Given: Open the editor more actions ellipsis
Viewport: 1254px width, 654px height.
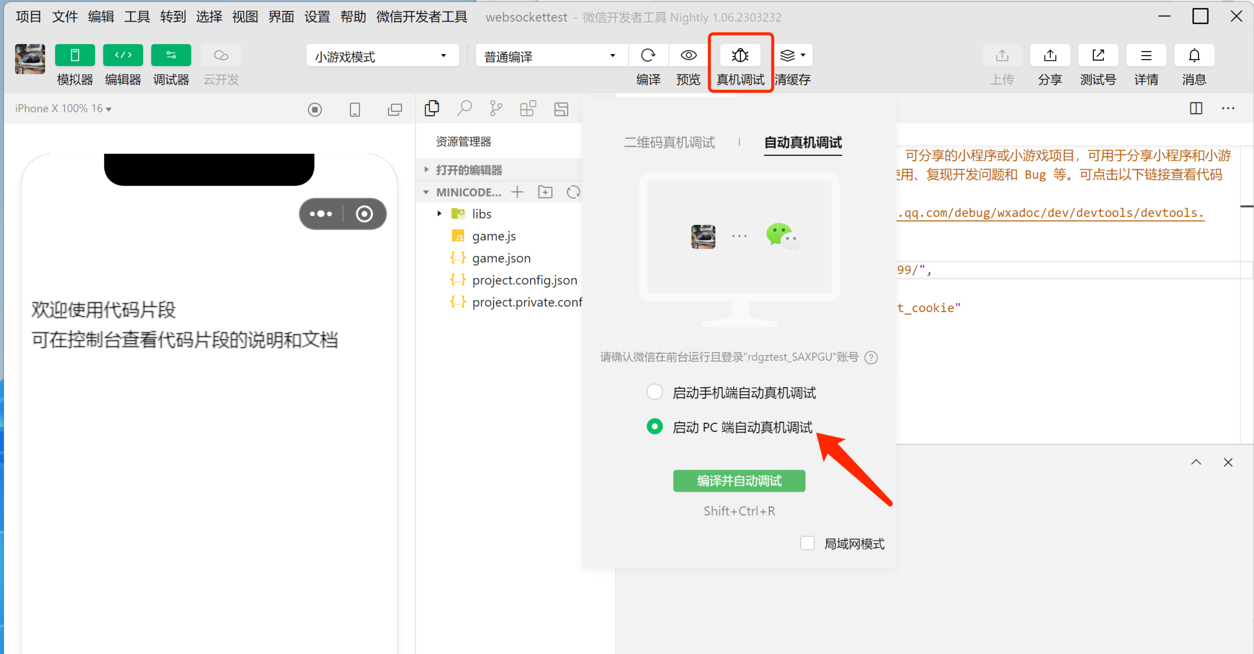Looking at the screenshot, I should (x=1228, y=108).
